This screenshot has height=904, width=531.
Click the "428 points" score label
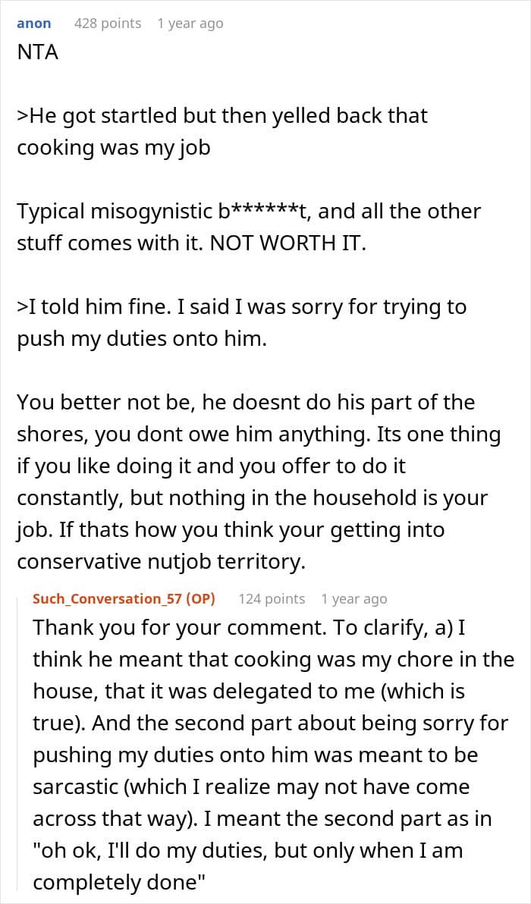tap(108, 24)
